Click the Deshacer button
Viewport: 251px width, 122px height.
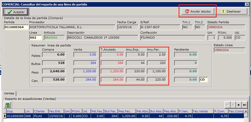[233, 11]
